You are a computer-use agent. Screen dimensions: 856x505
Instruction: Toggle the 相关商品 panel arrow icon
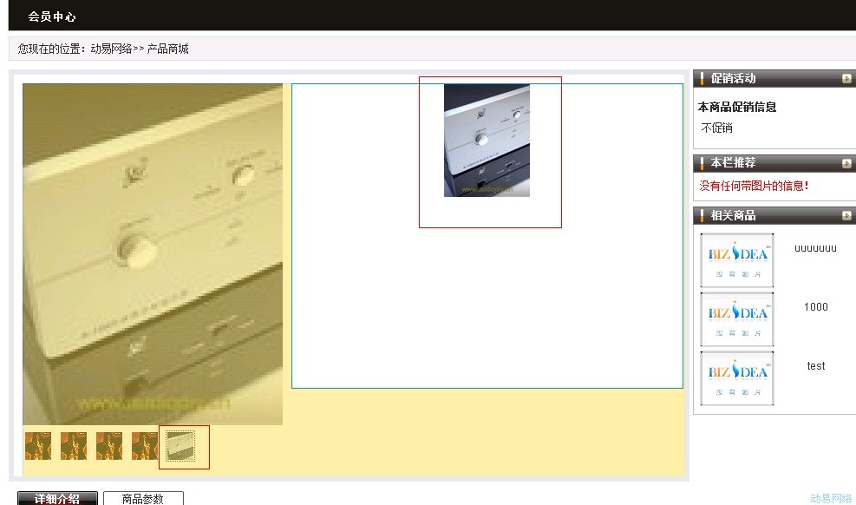point(846,216)
